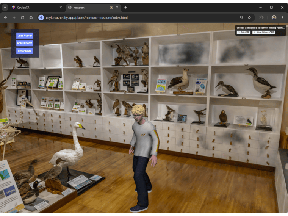Select the museum tab
Image resolution: width=288 pixels, height=216 pixels.
[x=87, y=7]
